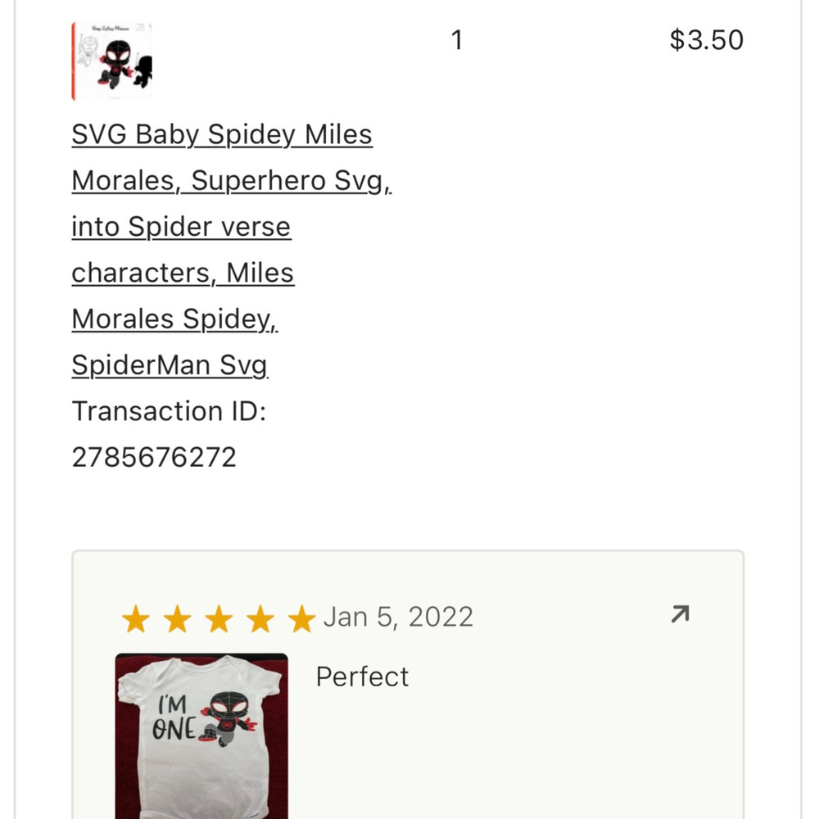This screenshot has height=819, width=819.
Task: Click the "Morales Spidey," link text
Action: (175, 319)
